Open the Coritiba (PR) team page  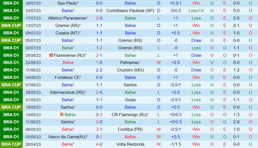(130, 129)
